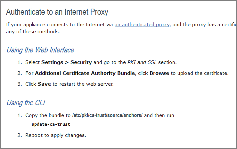The image size is (237, 149).
Task: Open the 'an authenticated proxy' link
Action: pos(142,25)
